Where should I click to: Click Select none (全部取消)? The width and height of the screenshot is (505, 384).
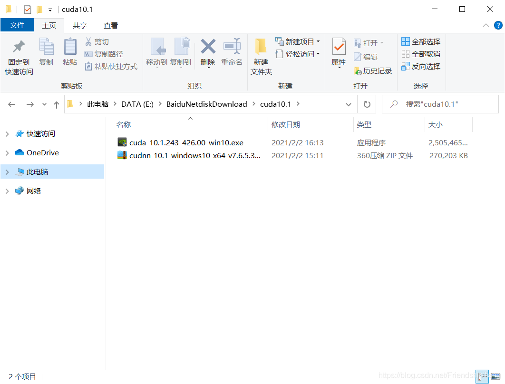pos(421,54)
